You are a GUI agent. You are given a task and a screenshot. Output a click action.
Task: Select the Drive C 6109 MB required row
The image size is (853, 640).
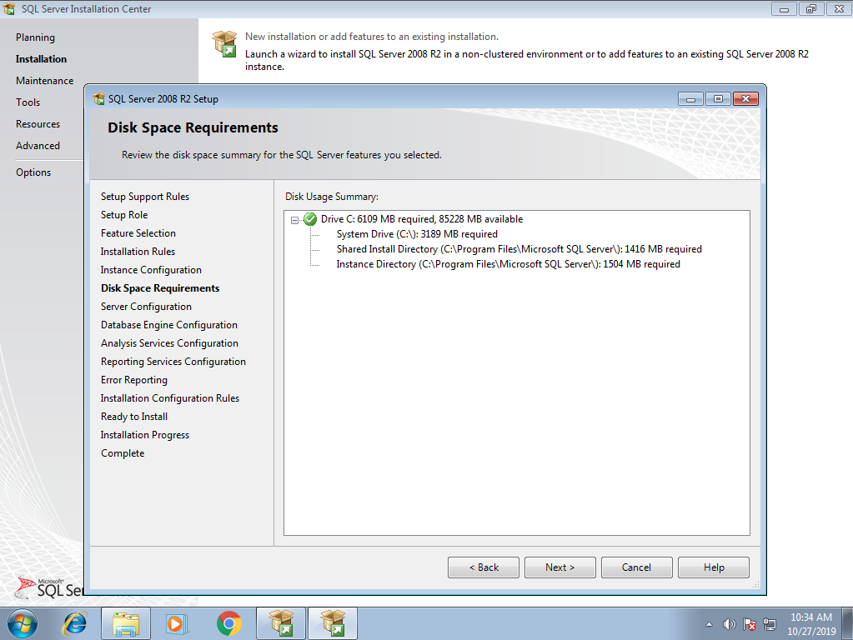click(422, 219)
